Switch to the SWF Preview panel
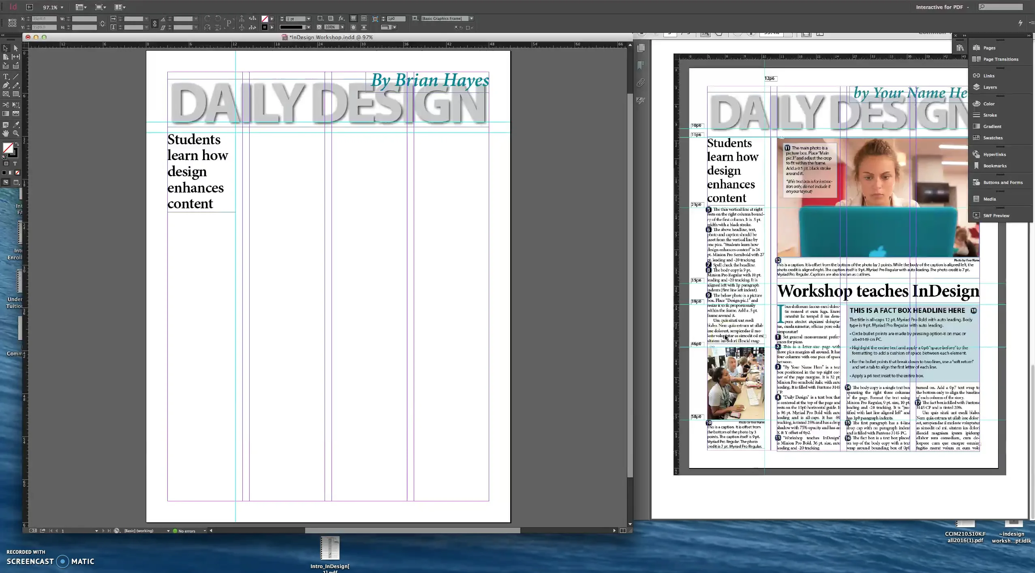 click(996, 215)
